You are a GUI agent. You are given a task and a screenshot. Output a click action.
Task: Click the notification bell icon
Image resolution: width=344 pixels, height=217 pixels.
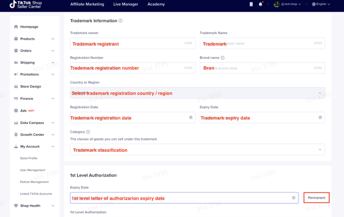[260, 4]
